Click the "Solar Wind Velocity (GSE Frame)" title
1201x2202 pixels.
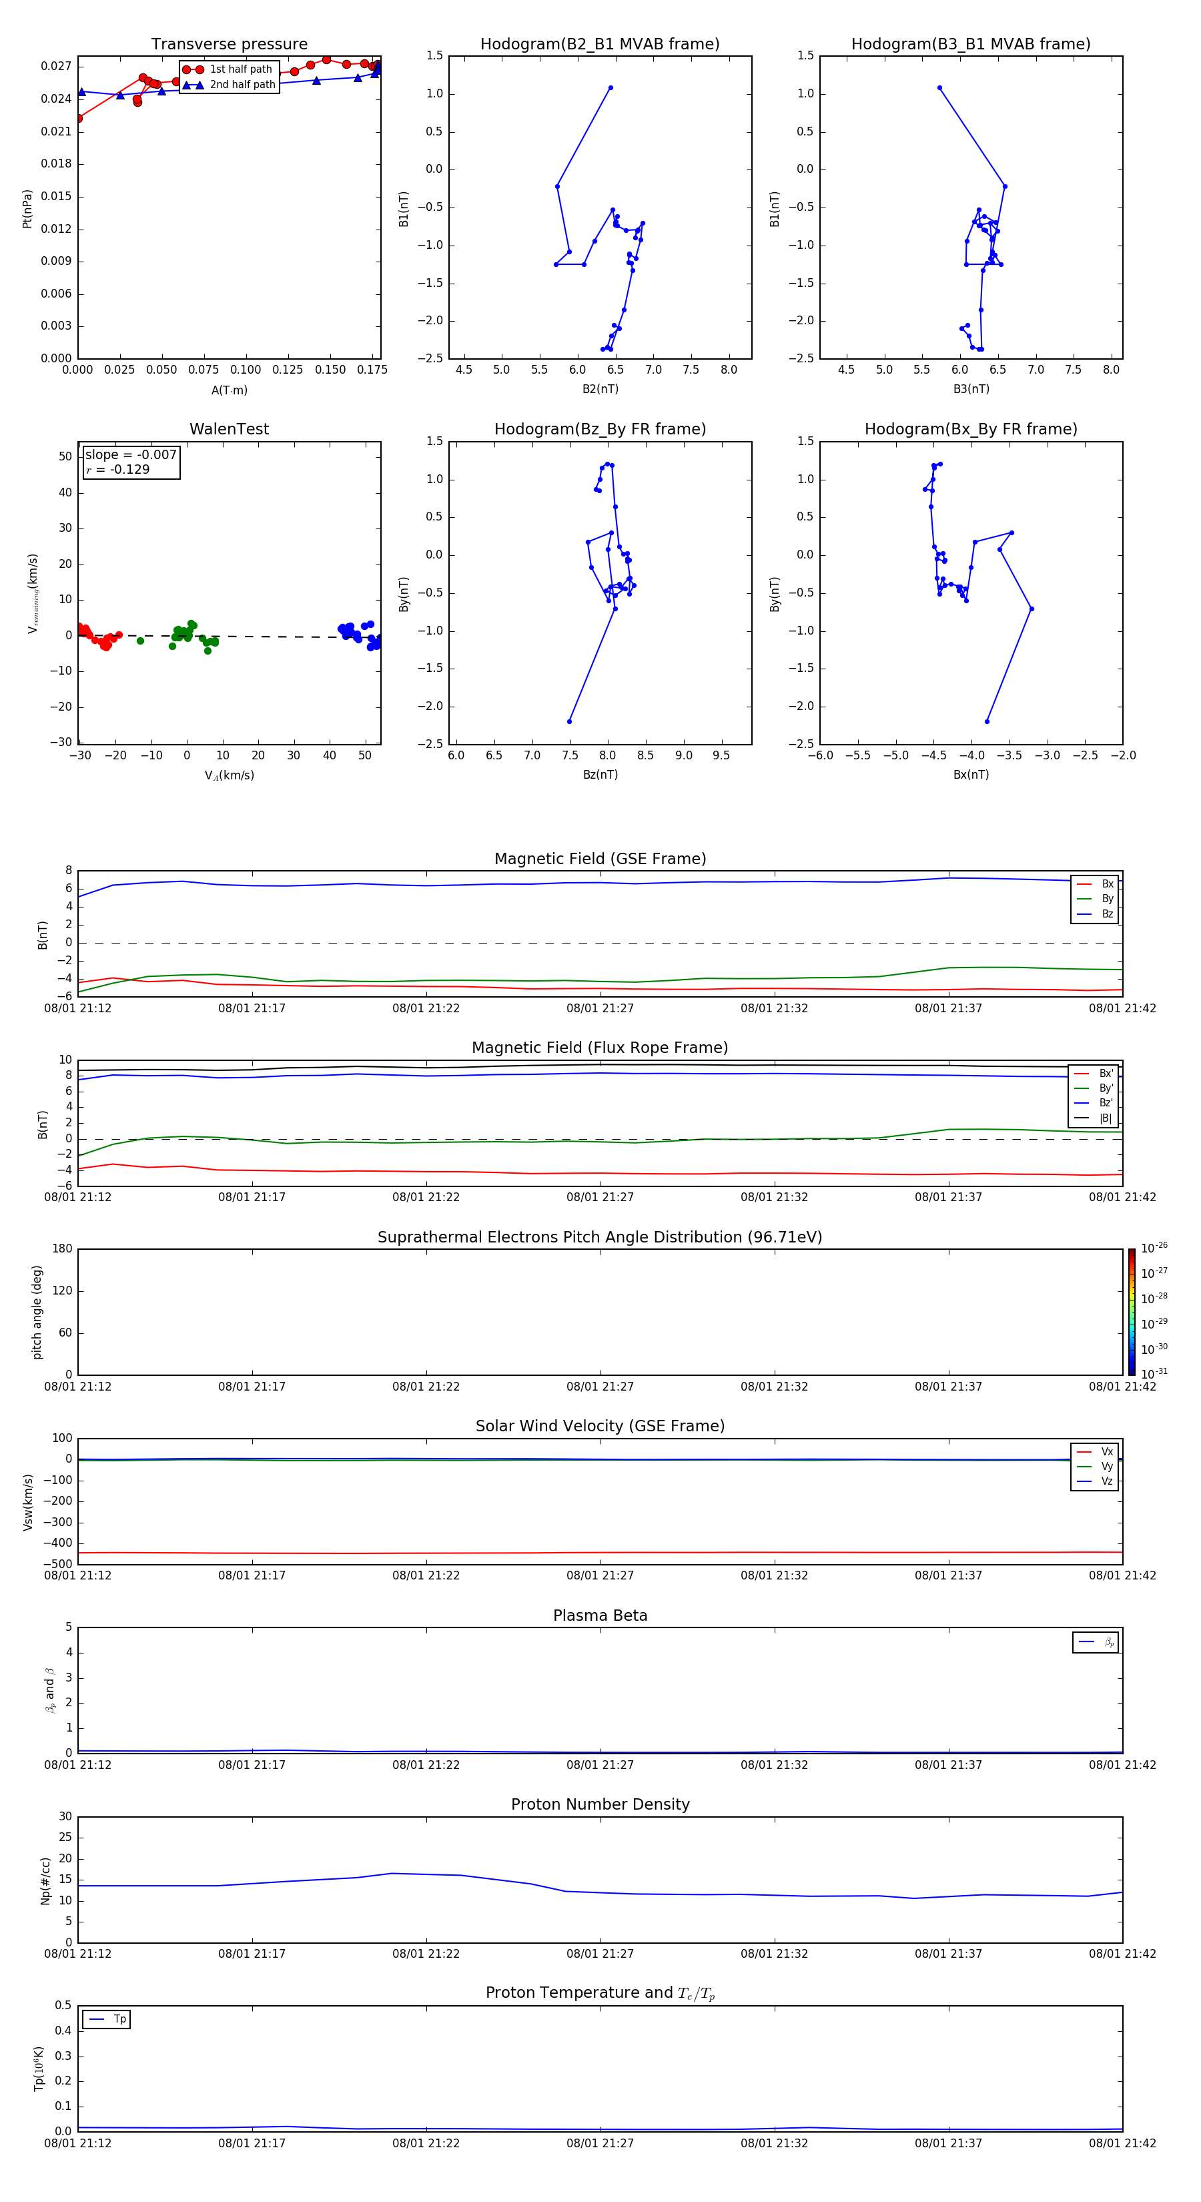tap(600, 1426)
